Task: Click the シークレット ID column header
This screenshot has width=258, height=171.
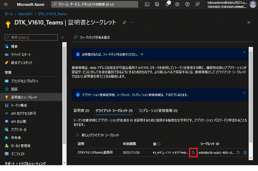Action: point(210,144)
